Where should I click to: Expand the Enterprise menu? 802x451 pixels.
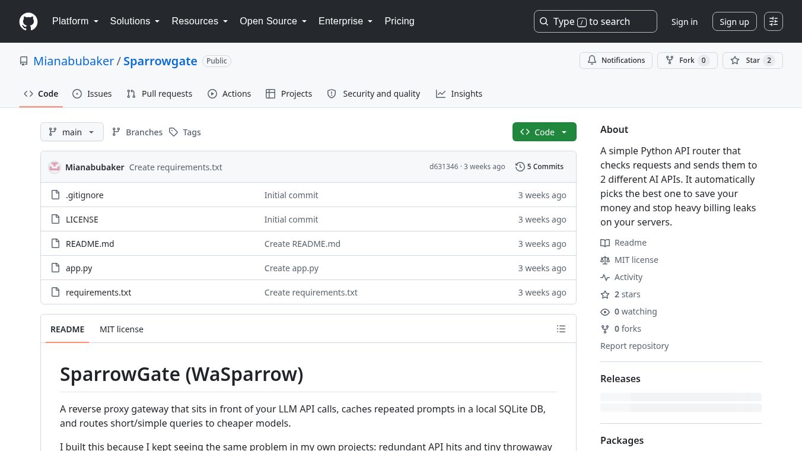point(346,21)
